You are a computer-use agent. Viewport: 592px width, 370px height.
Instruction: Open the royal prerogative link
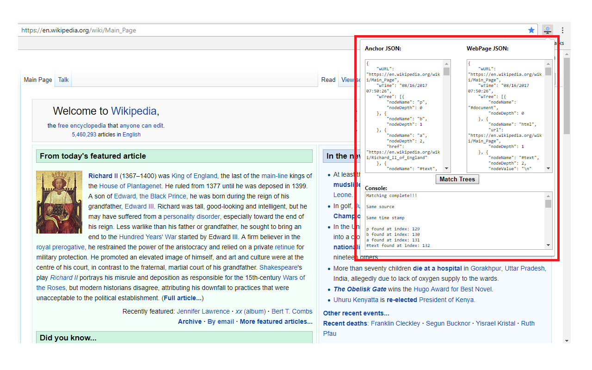pyautogui.click(x=60, y=247)
